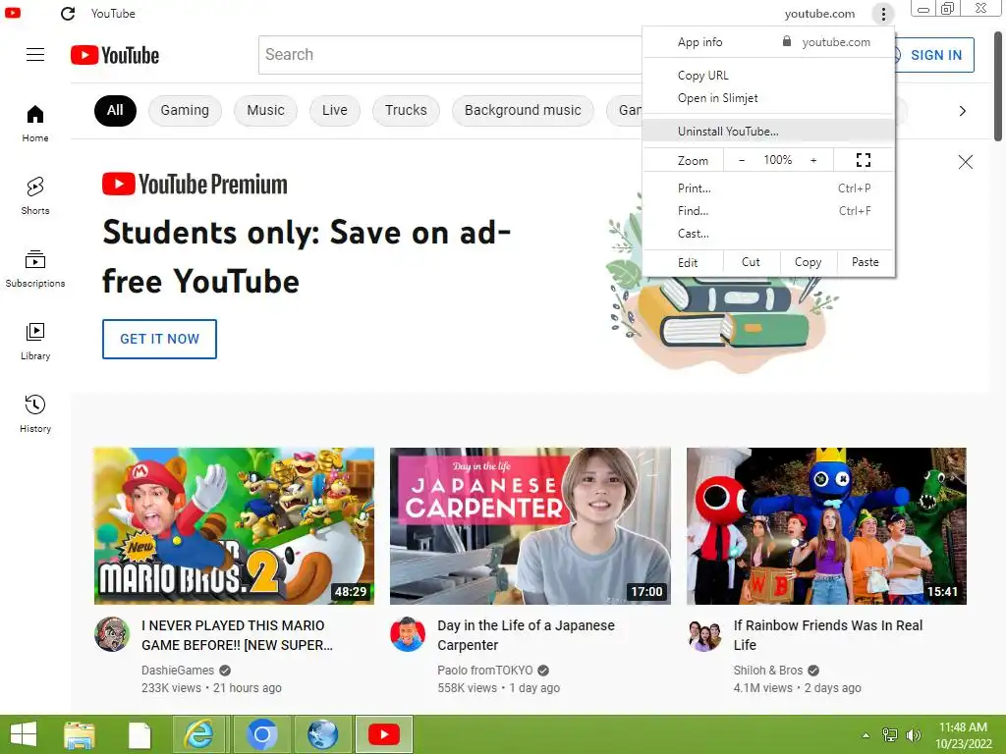Click Paste in Edit row
Viewport: 1006px width, 754px height.
[x=865, y=262]
